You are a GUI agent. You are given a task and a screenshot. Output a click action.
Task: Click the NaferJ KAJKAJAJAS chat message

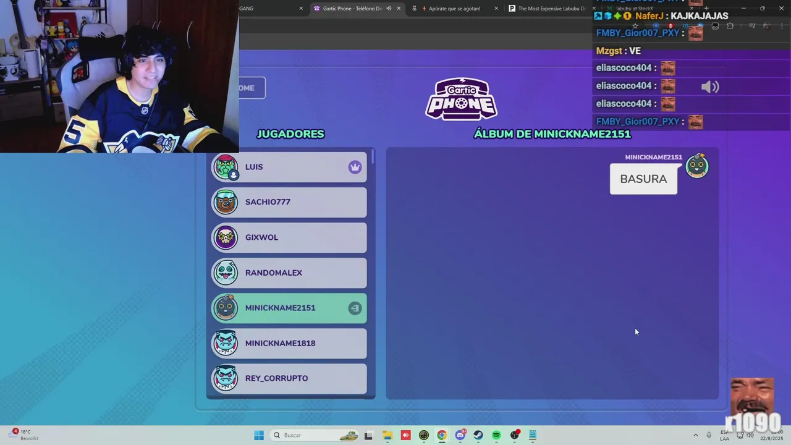click(661, 16)
